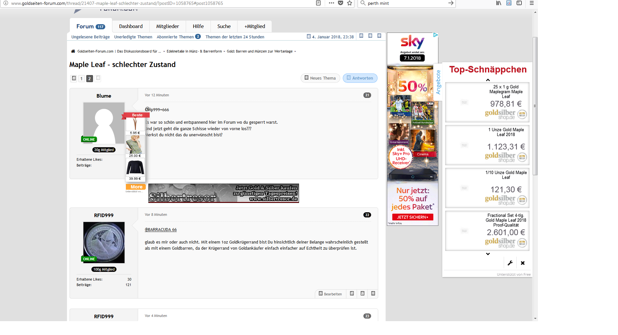Viewport: 618px width, 335px height.
Task: Click the blue extension icon in the toolbar
Action: pos(509,3)
